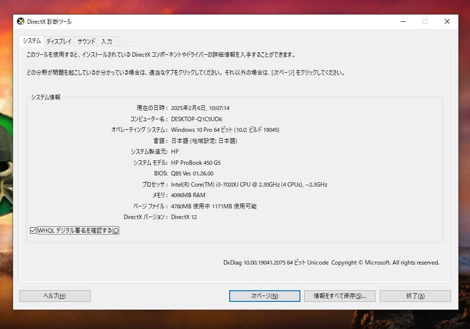Image resolution: width=470 pixels, height=329 pixels.
Task: Select the 入力 tab
Action: (x=106, y=41)
